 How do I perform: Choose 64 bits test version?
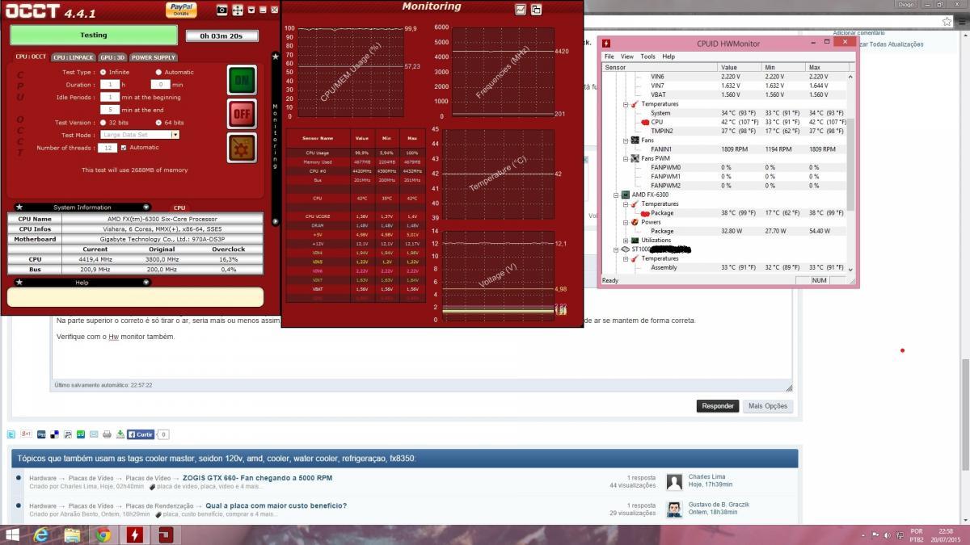pyautogui.click(x=158, y=123)
